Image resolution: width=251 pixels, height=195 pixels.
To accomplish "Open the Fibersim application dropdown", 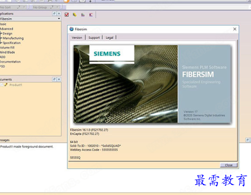I will (x=59, y=19).
